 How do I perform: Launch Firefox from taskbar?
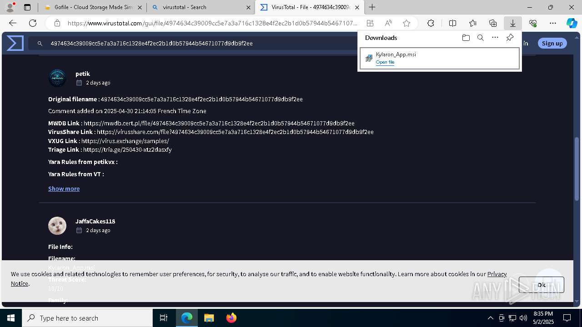point(231,318)
